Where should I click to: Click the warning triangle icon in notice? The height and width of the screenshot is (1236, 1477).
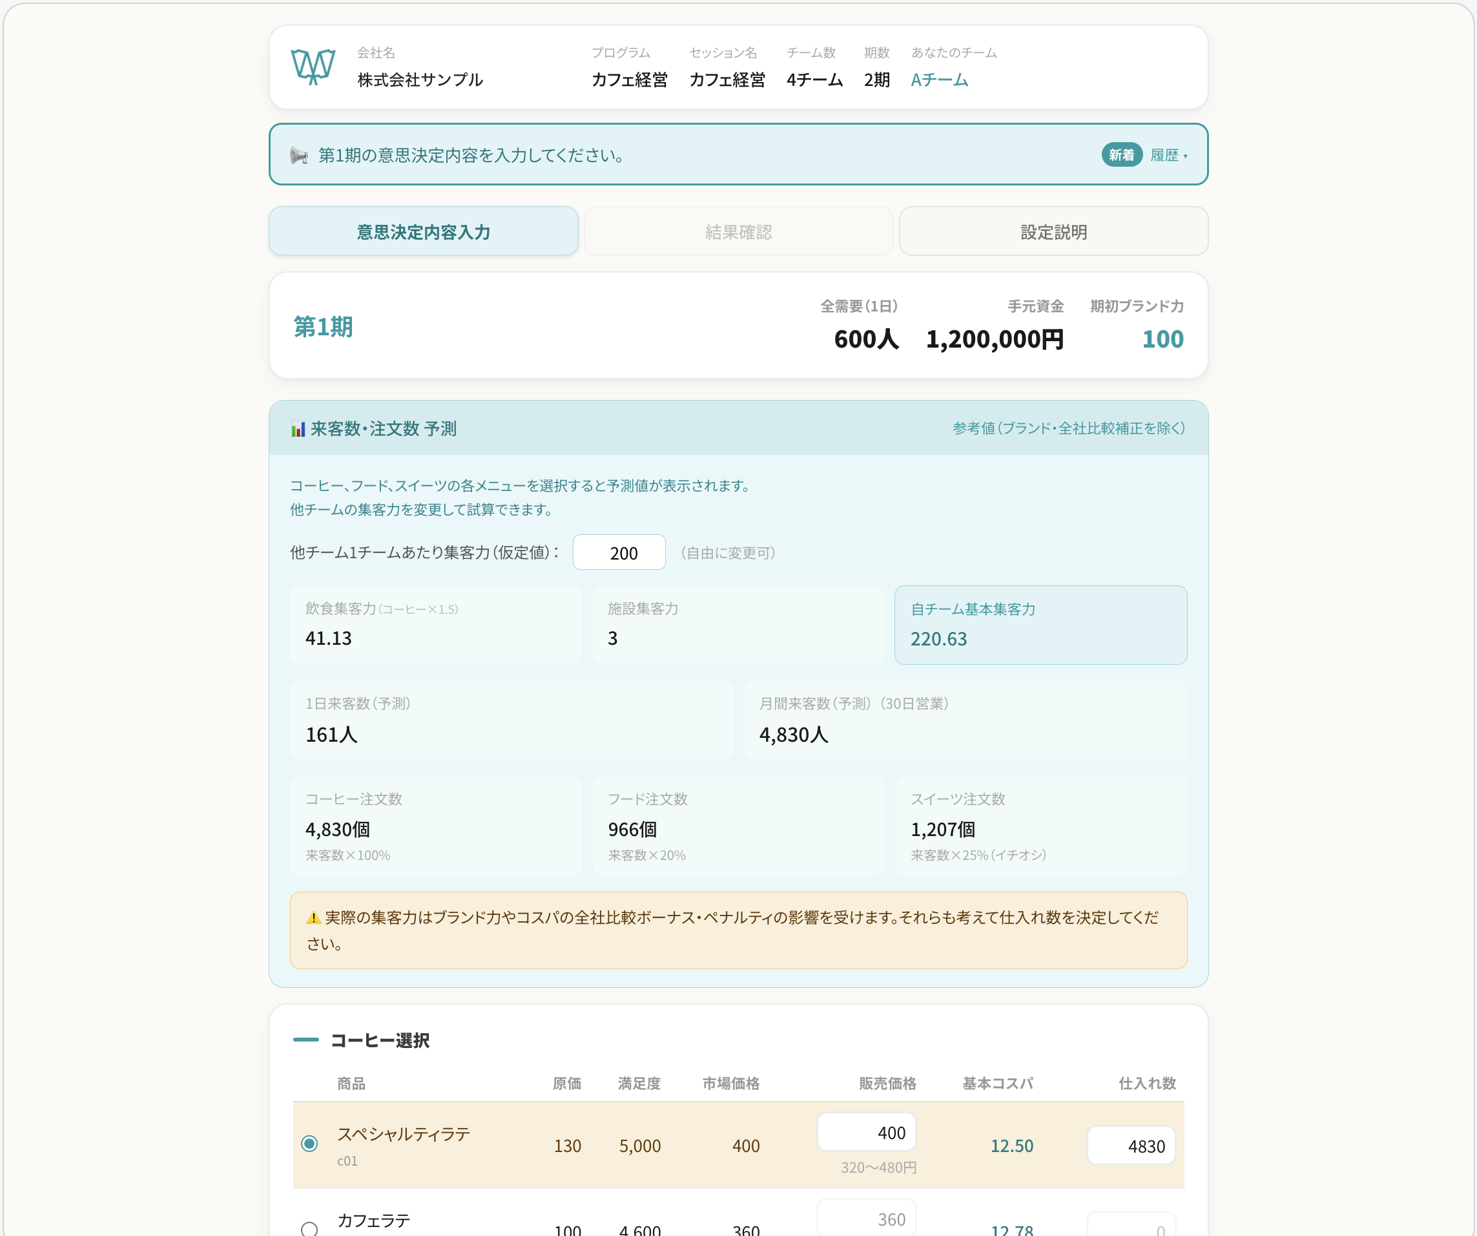coord(314,917)
